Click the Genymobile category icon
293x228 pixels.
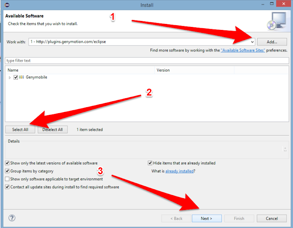coord(21,77)
